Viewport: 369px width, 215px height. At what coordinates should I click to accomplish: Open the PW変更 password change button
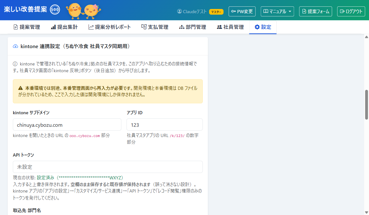tap(242, 11)
